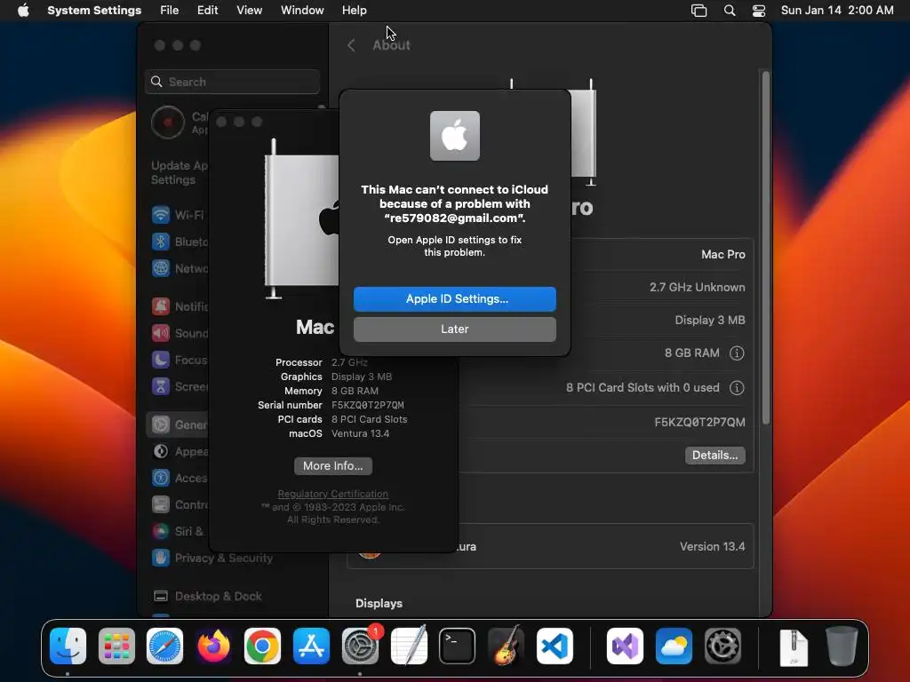This screenshot has width=910, height=682.
Task: Open the Apple menu
Action: [x=23, y=11]
